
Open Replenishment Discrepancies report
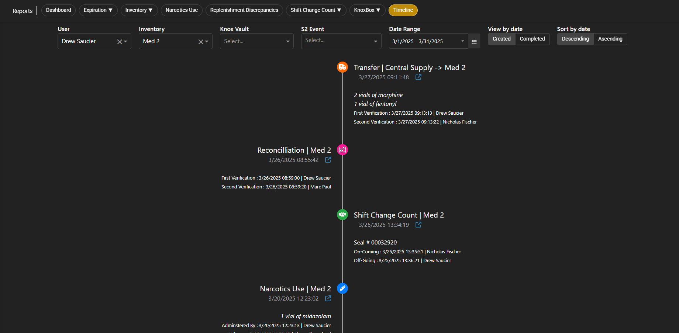[244, 10]
